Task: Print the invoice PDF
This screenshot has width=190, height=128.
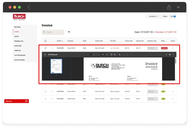Action: pyautogui.click(x=170, y=55)
